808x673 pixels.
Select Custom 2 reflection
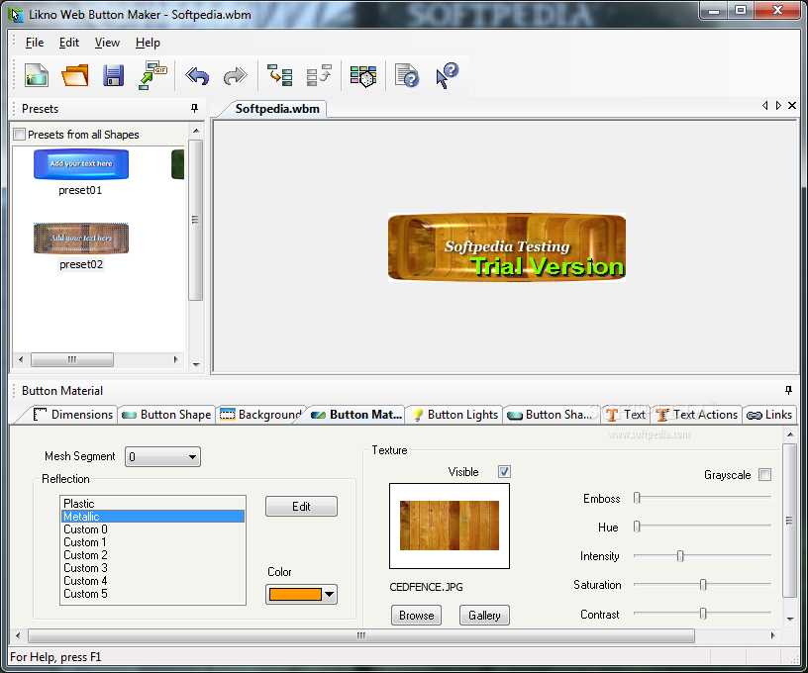click(153, 555)
